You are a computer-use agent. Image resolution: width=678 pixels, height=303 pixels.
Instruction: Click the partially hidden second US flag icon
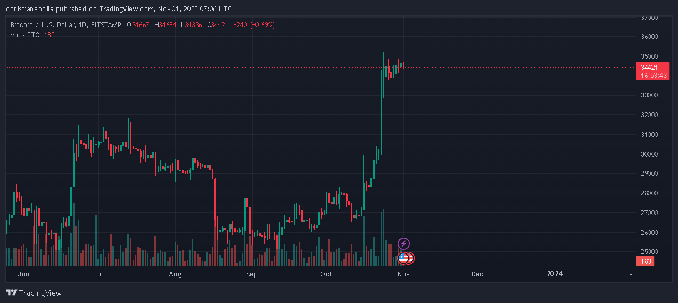[410, 258]
